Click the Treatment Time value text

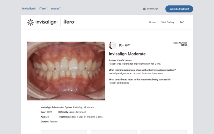click(90, 117)
